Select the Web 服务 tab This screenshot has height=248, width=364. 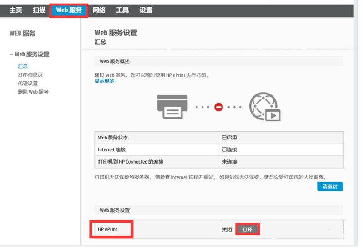pyautogui.click(x=69, y=10)
